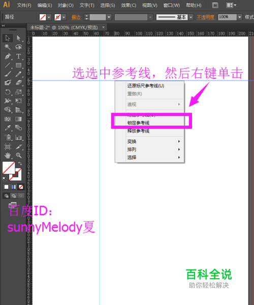Open stroke weight dropdown arrow
This screenshot has height=305, width=254.
pyautogui.click(x=109, y=17)
